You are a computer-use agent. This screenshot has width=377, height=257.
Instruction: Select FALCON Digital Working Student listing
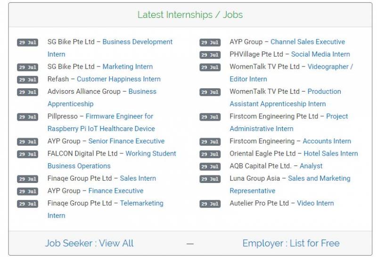point(150,154)
